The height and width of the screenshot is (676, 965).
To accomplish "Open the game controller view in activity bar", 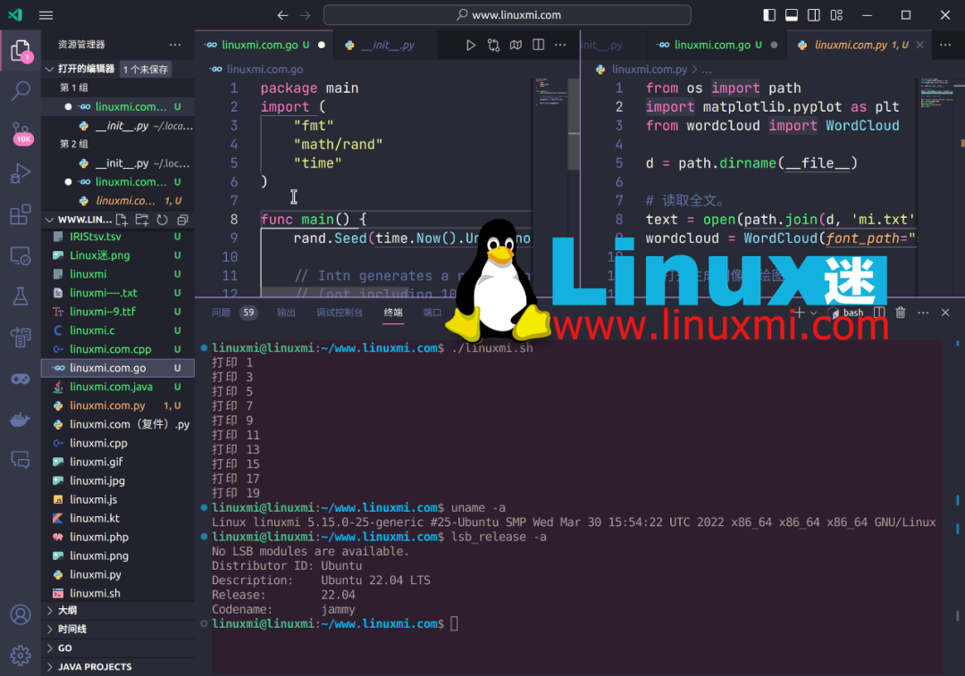I will [21, 379].
